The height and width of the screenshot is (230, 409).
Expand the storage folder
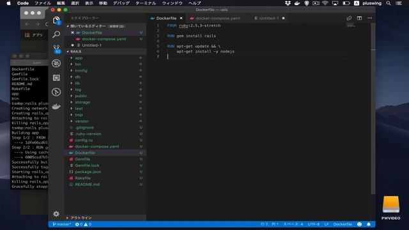pyautogui.click(x=82, y=102)
